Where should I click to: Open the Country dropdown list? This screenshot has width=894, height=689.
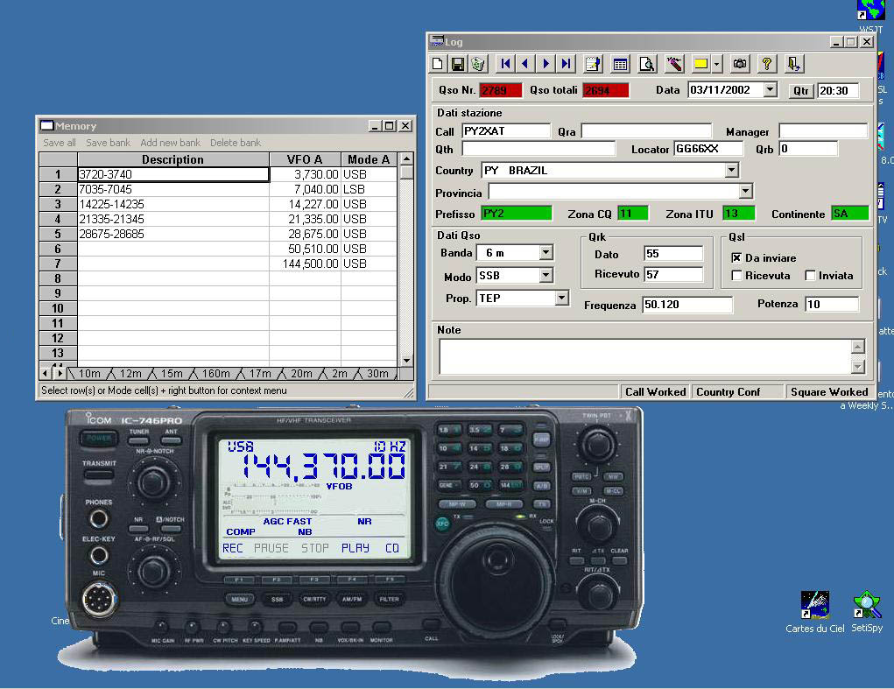click(x=732, y=171)
